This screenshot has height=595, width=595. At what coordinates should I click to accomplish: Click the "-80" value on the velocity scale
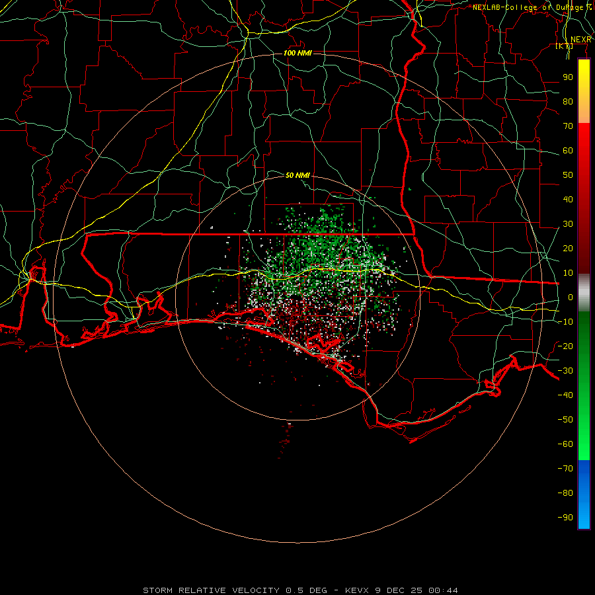(565, 493)
